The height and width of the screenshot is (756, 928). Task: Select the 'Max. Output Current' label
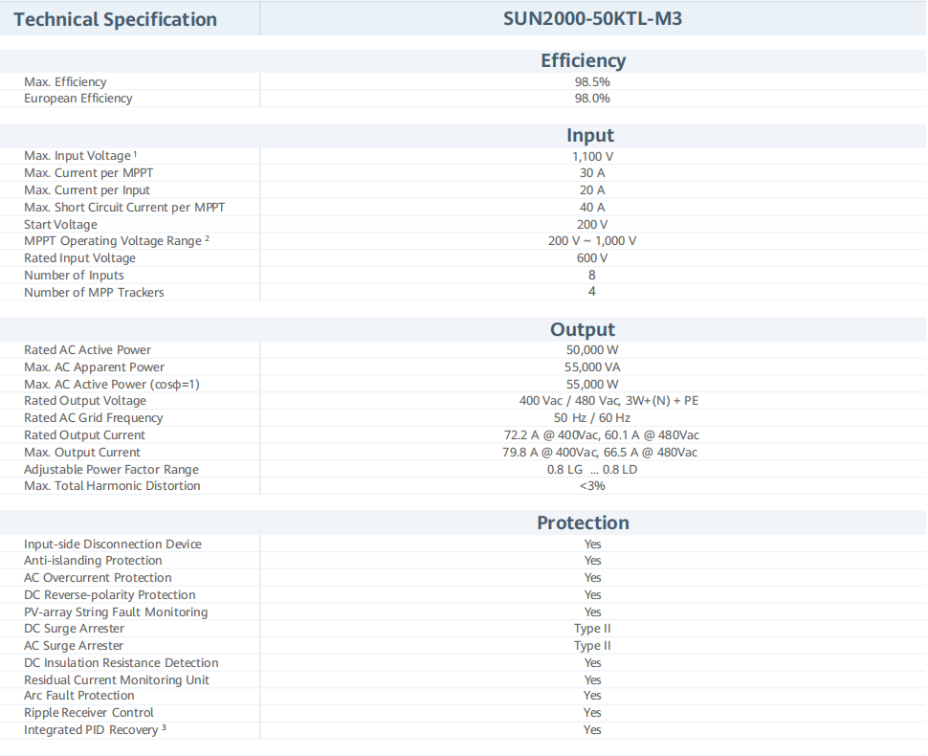pos(82,453)
